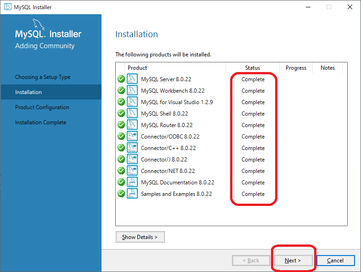Select the MySQL Shell 8.0.22 row text
The image size is (361, 272).
coord(164,114)
